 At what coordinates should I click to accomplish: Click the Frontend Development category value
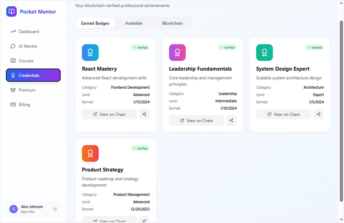pyautogui.click(x=130, y=87)
